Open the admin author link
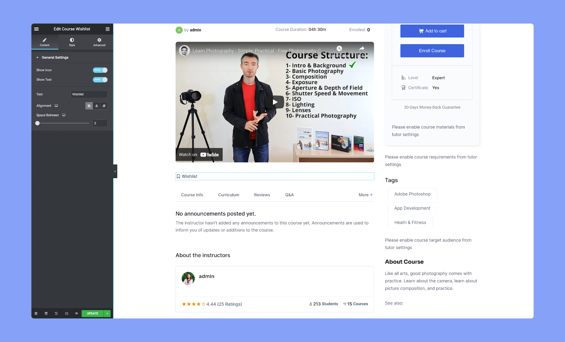The height and width of the screenshot is (342, 565). tap(195, 30)
